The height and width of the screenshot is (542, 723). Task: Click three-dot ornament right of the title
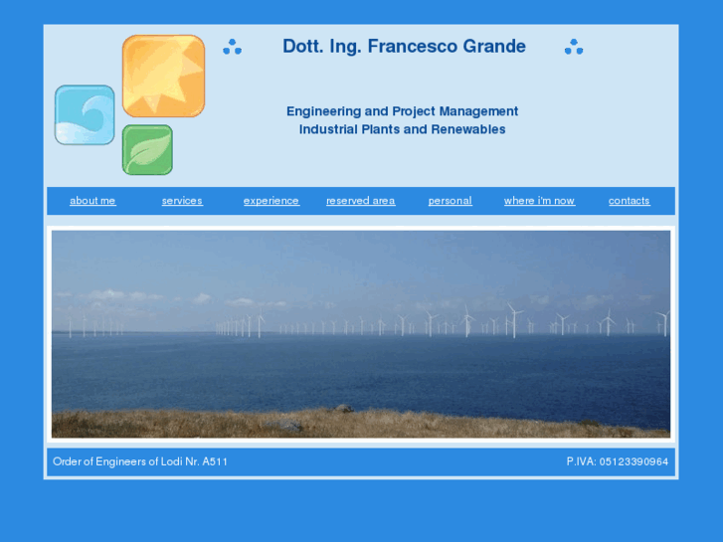(574, 47)
